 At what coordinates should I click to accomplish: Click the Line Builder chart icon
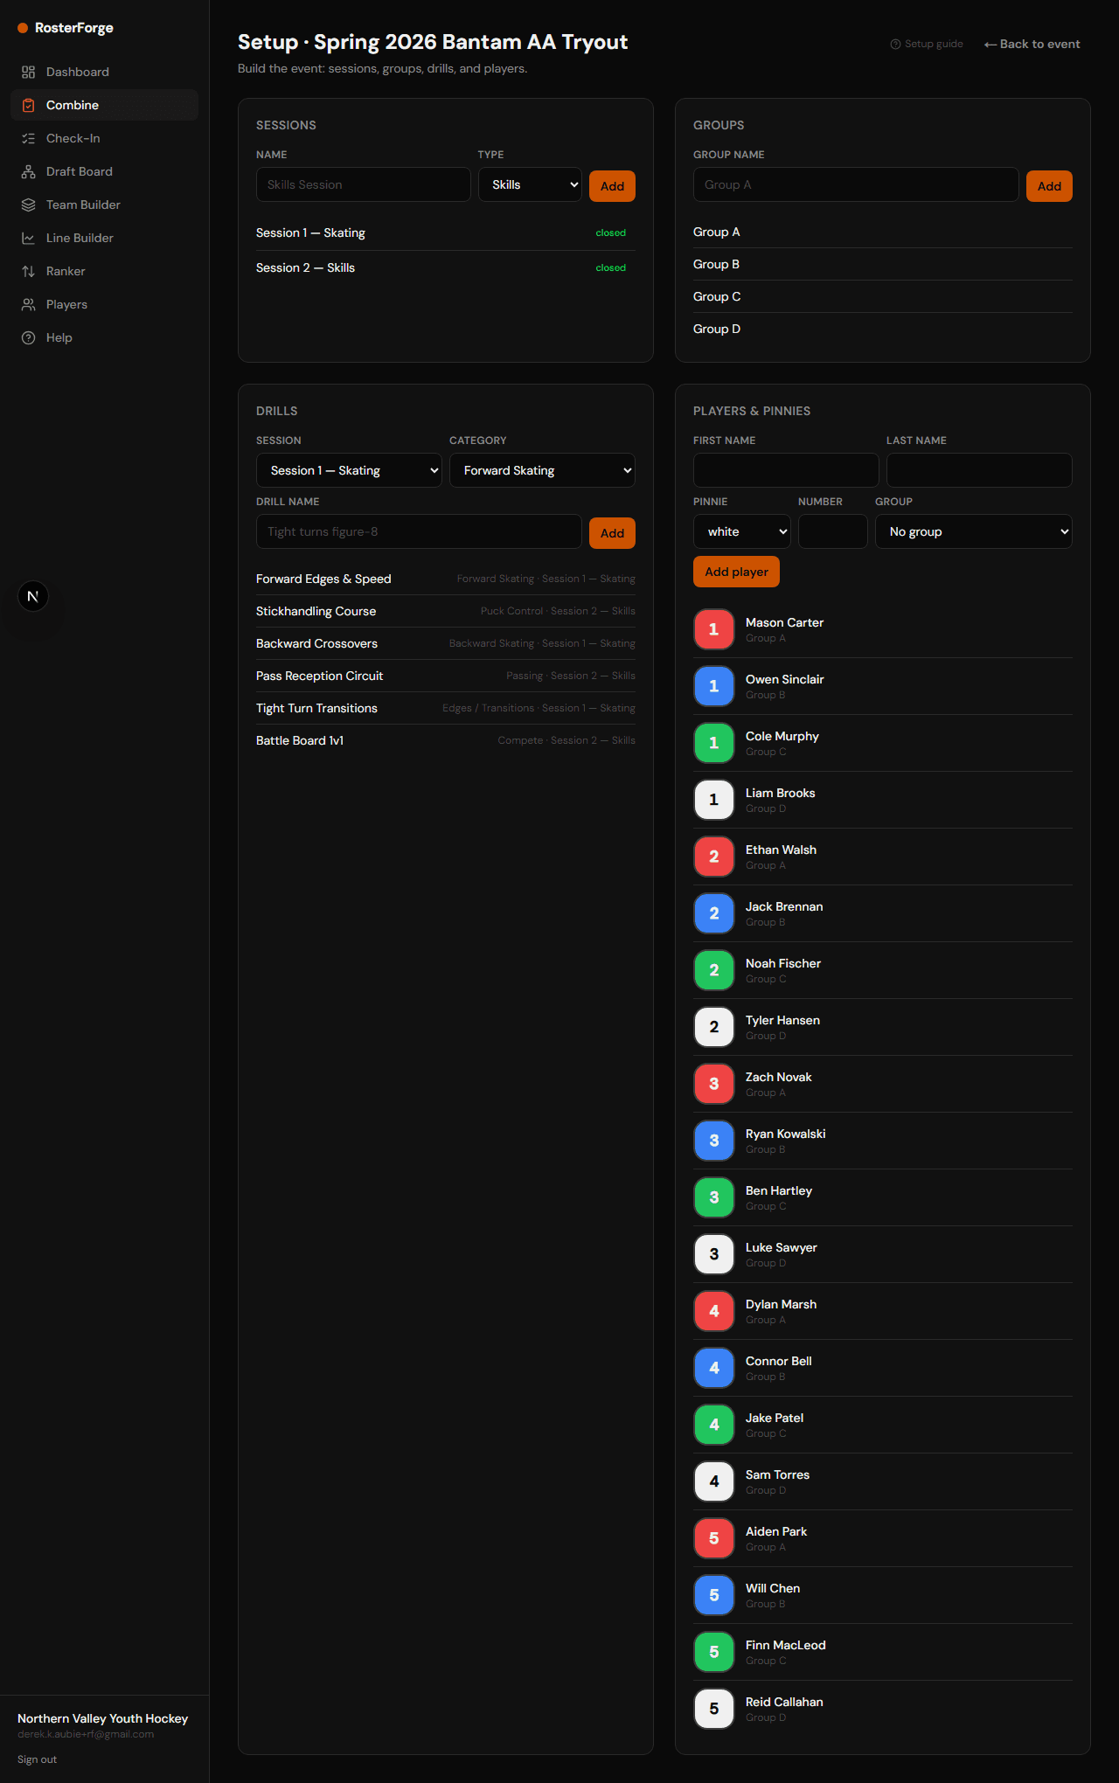(28, 238)
